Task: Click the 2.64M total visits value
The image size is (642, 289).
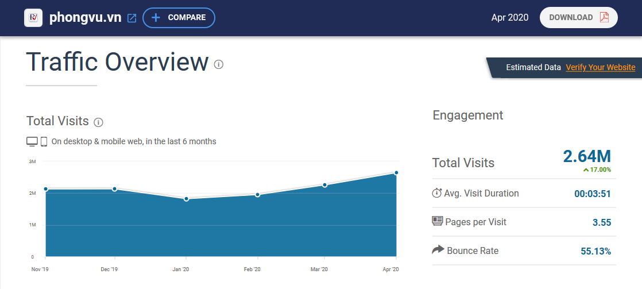Action: click(587, 156)
